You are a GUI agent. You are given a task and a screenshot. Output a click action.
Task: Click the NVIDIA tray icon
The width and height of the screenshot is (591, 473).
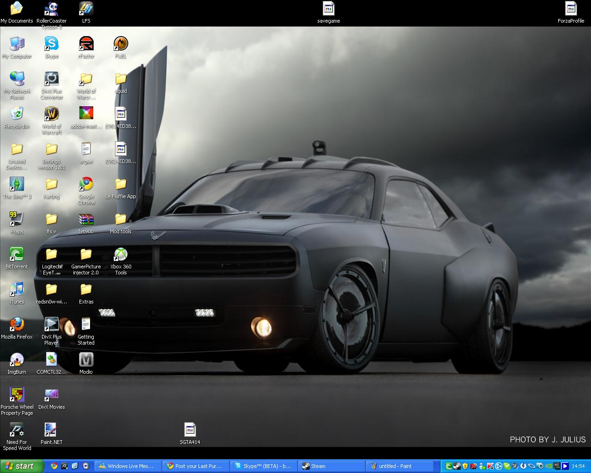tap(548, 466)
